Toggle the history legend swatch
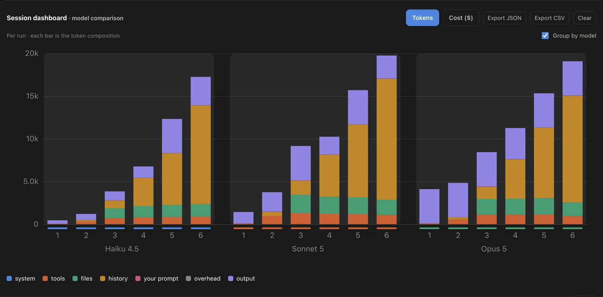The height and width of the screenshot is (297, 603). tap(103, 279)
